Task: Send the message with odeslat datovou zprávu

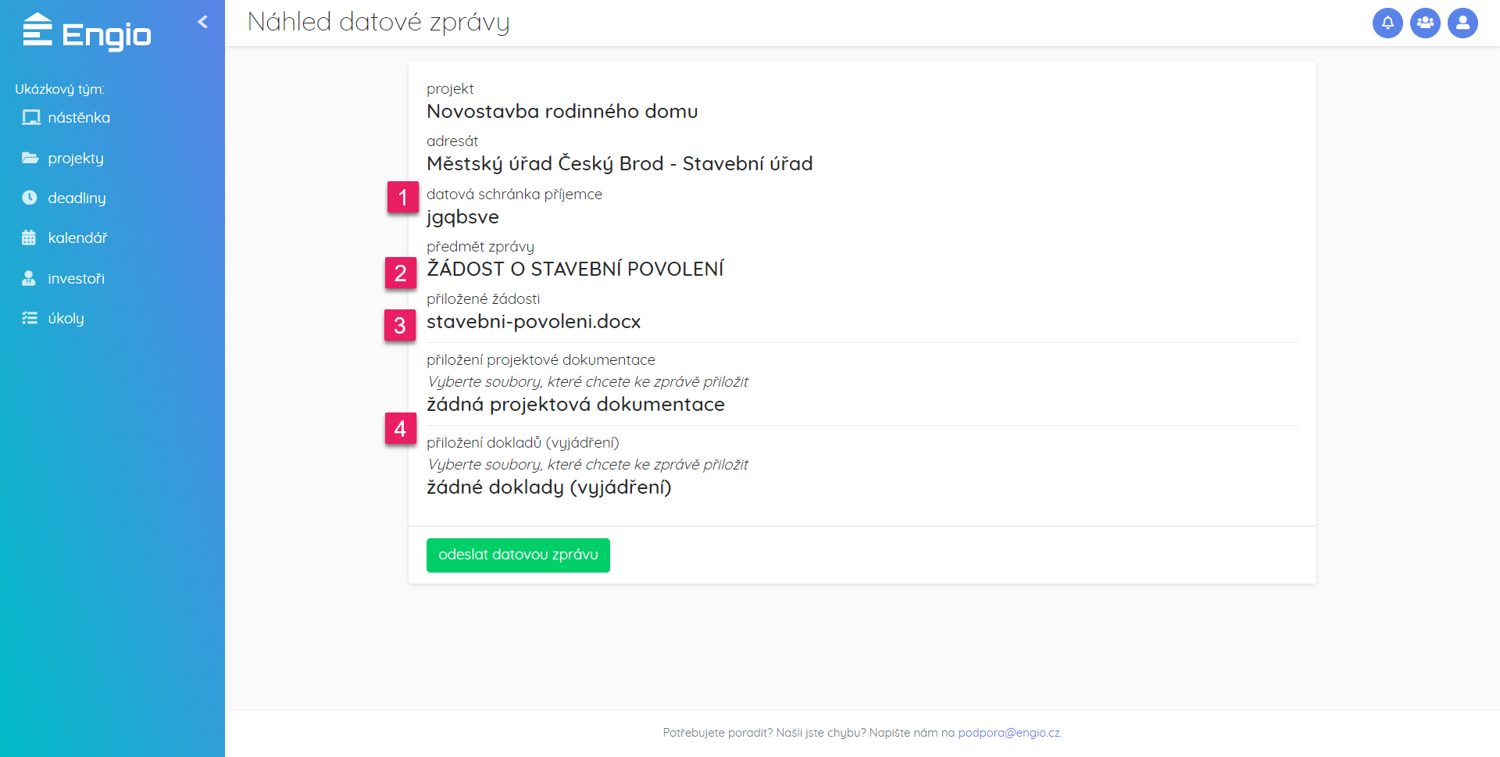Action: click(x=518, y=555)
